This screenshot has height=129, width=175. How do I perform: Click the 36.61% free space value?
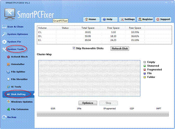point(135,36)
